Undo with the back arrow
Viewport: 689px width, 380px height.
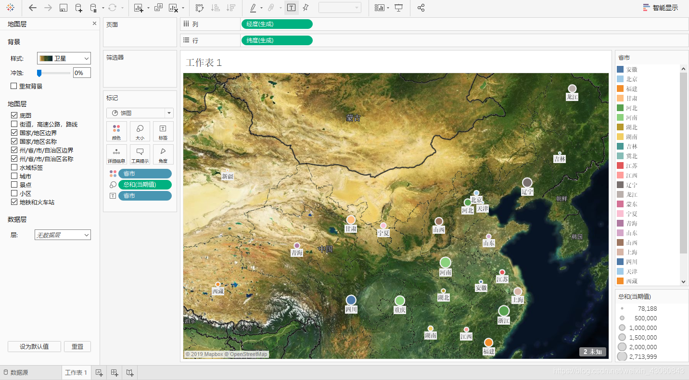pos(32,8)
